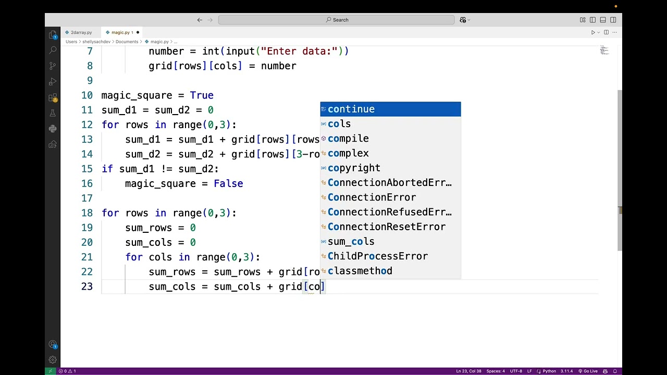The image size is (667, 375).
Task: Start the Go Live server
Action: [588, 371]
